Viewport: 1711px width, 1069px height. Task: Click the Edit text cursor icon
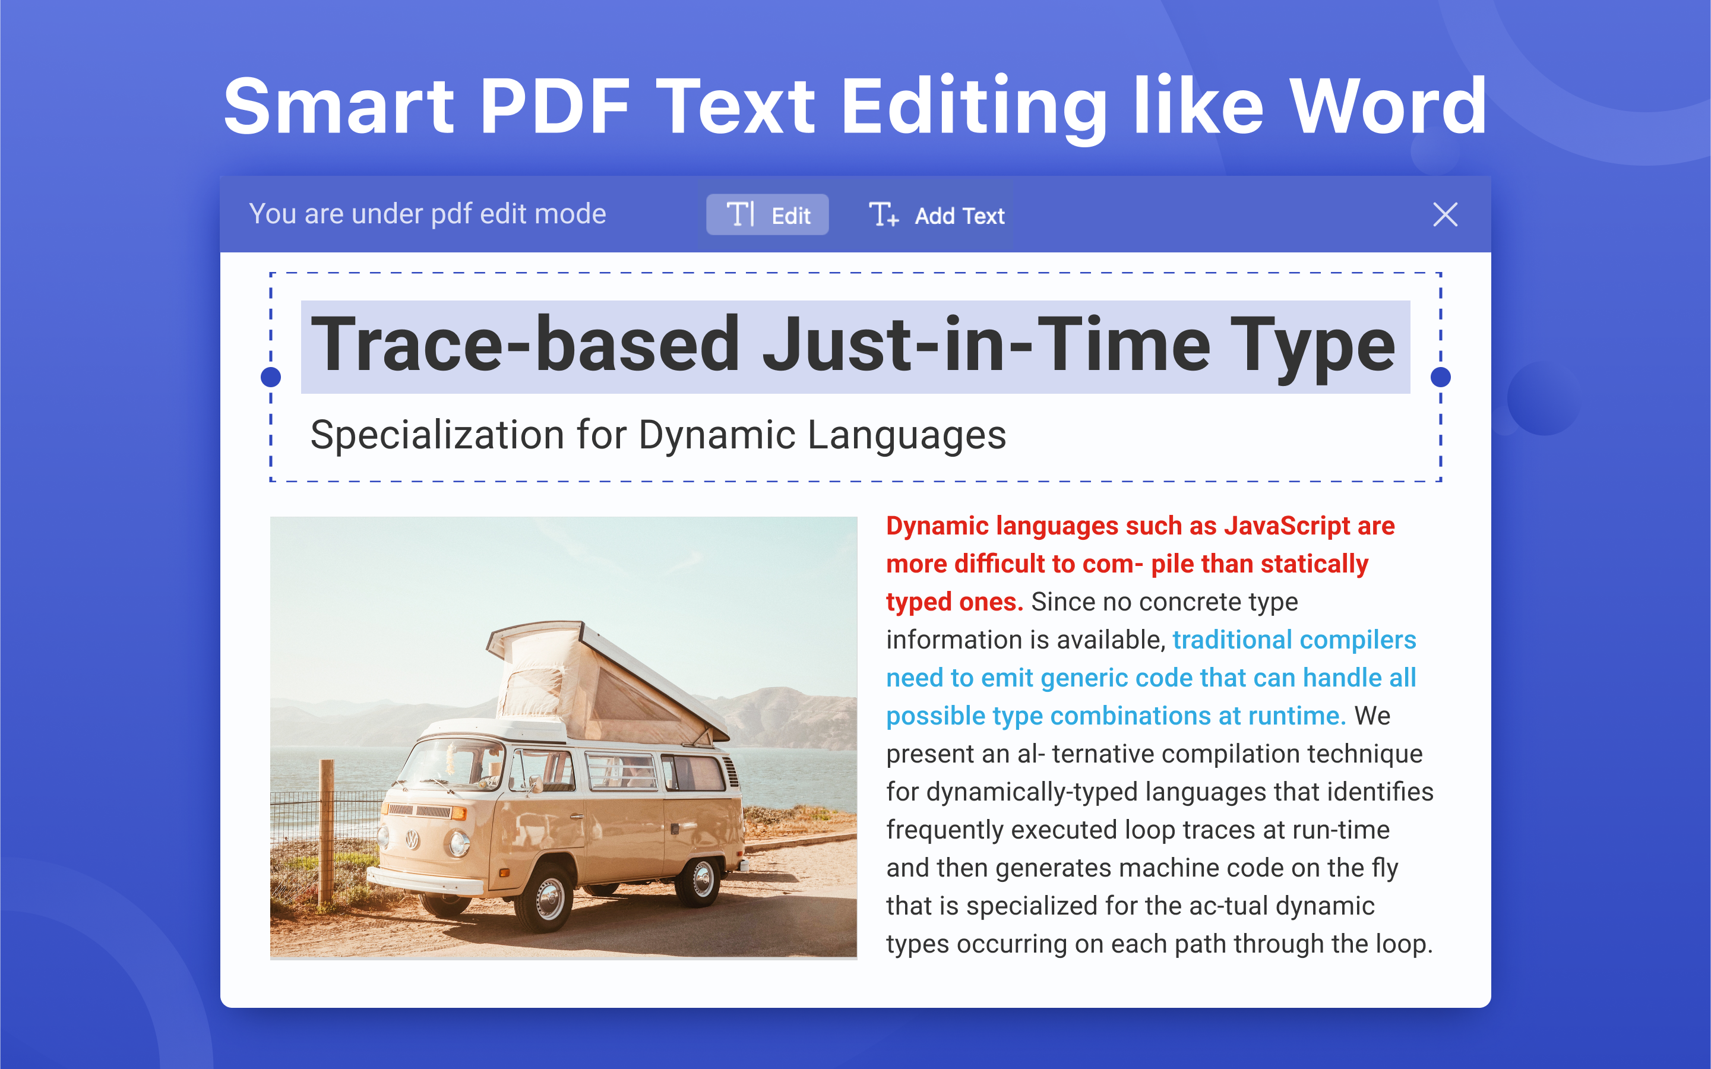(x=740, y=214)
